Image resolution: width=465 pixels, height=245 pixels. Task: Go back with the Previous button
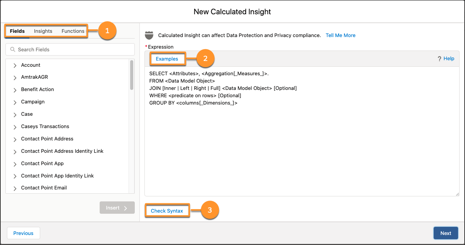(x=24, y=233)
